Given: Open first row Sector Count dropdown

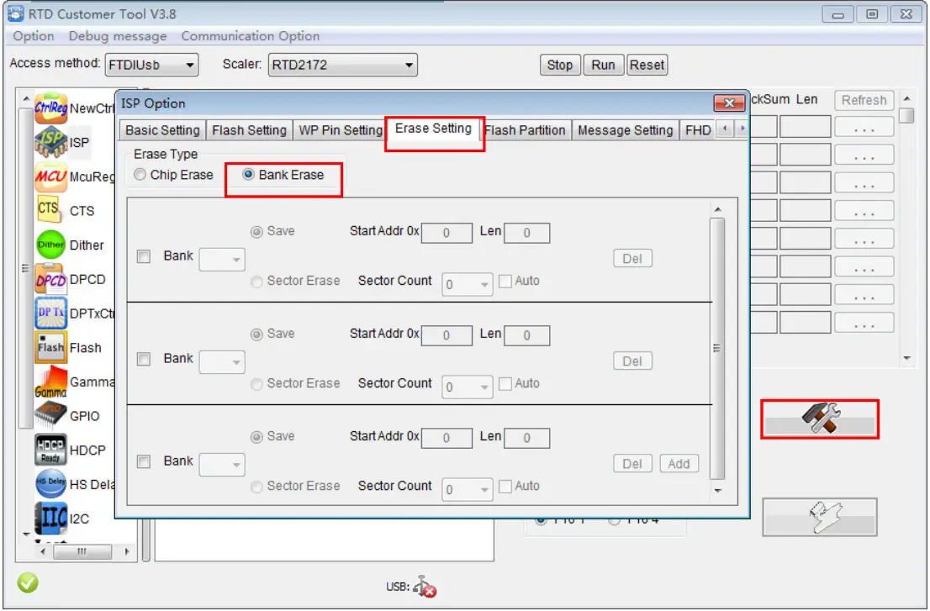Looking at the screenshot, I should click(x=468, y=284).
